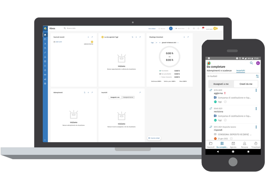Expand the sidebar with bottom double-chevron
The height and width of the screenshot is (177, 266).
pos(45,140)
